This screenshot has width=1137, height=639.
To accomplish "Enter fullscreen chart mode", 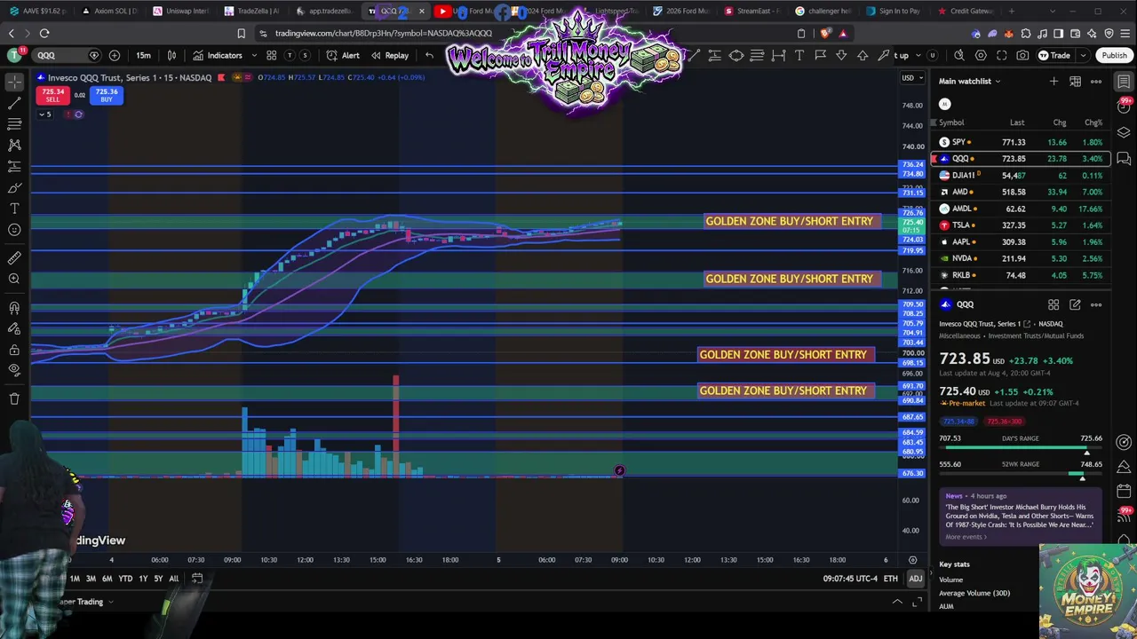I will tap(1002, 55).
